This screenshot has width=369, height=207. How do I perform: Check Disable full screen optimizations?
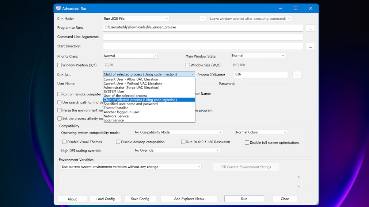pos(247,142)
